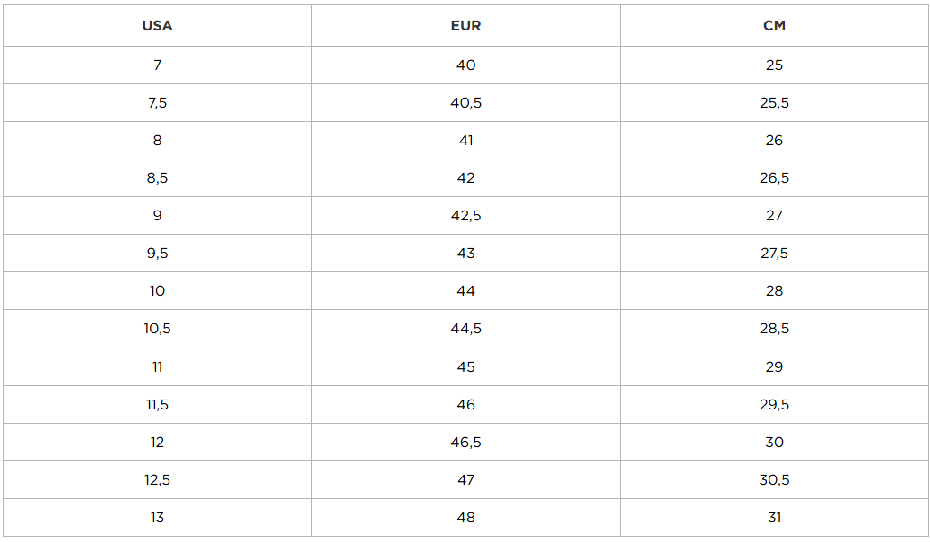This screenshot has width=930, height=542.
Task: Select the 25 cm cell
Action: pyautogui.click(x=774, y=65)
